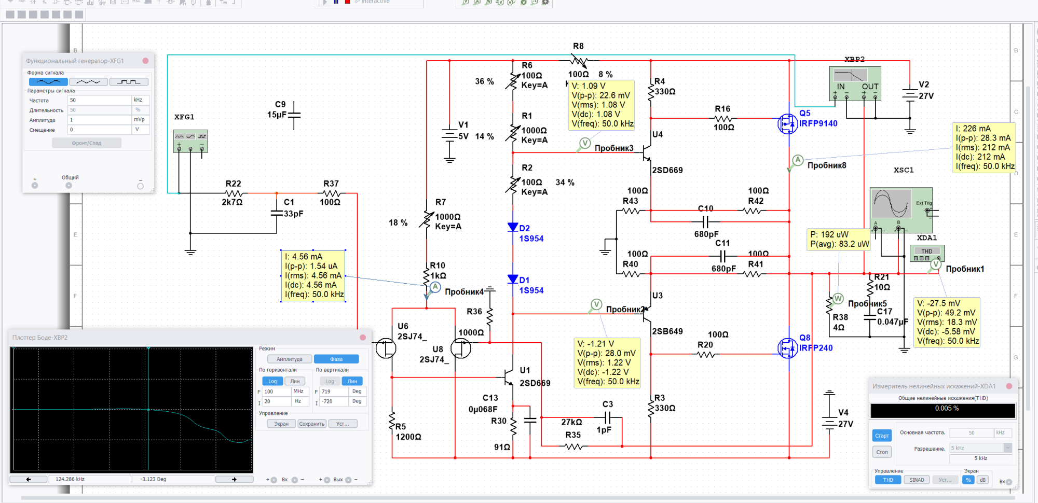The width and height of the screenshot is (1038, 503).
Task: Select the Пробник5 power probe
Action: pos(838,299)
